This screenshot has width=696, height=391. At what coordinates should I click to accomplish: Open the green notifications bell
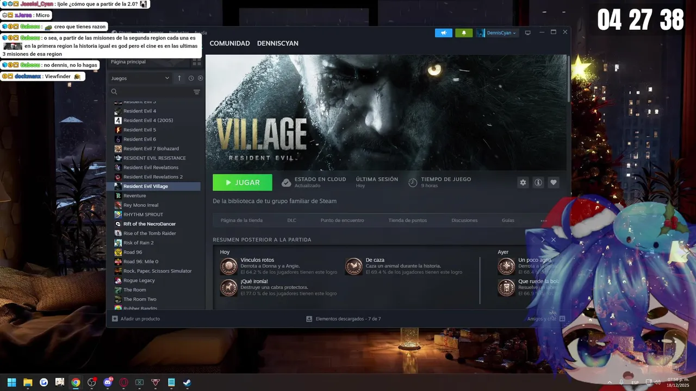click(464, 33)
